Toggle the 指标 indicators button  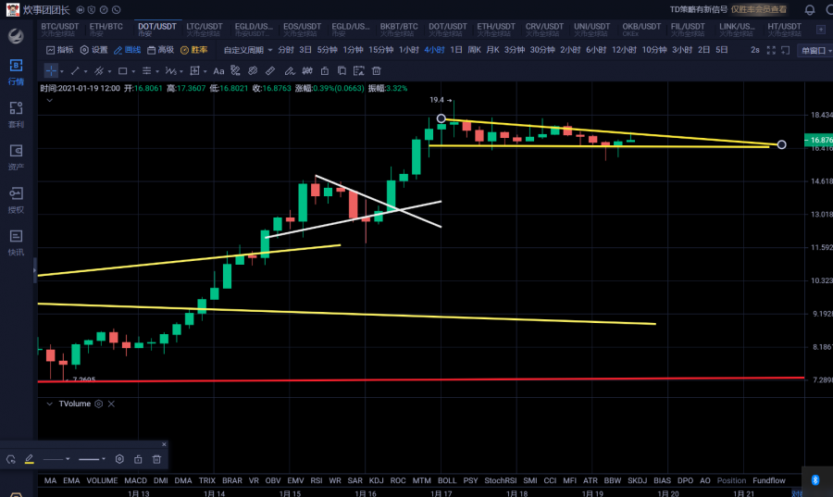[60, 50]
